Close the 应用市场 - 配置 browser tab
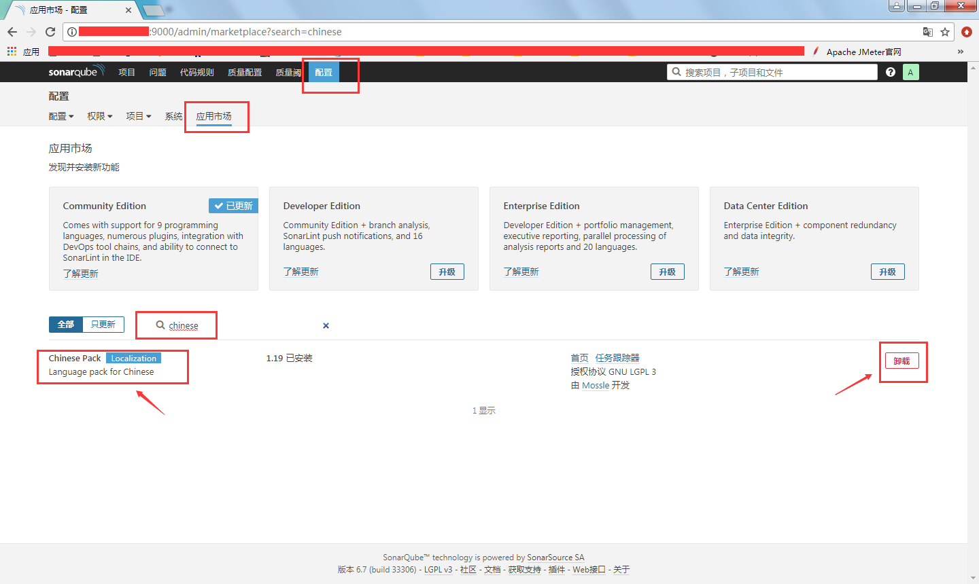979x584 pixels. 129,10
